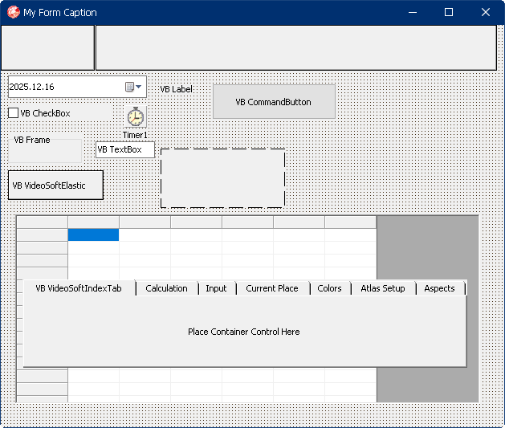Switch to the Current Place tab
Screen dimensions: 505x428
point(272,288)
